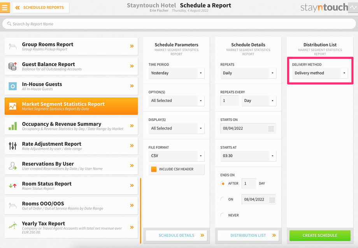Screen dimensions: 358x248
Task: Click the In-House Guests double chevron
Action: 132,86
